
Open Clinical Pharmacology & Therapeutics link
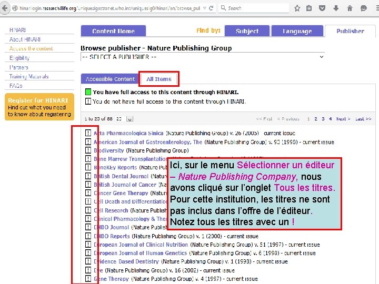[131, 219]
